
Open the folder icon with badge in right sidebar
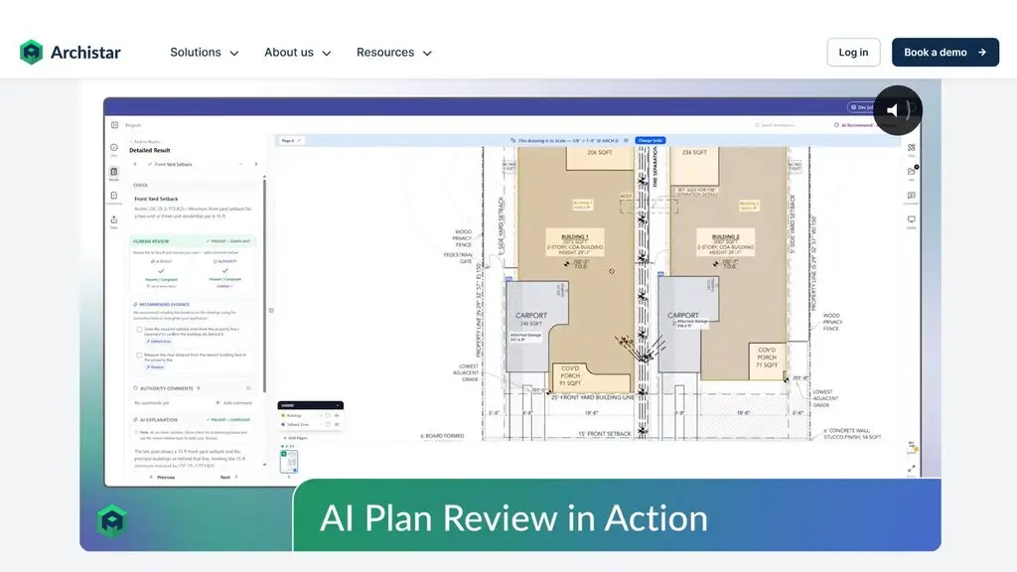tap(912, 173)
